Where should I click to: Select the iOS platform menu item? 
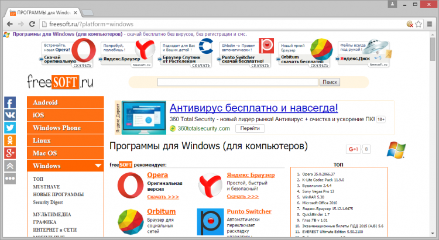[65, 115]
